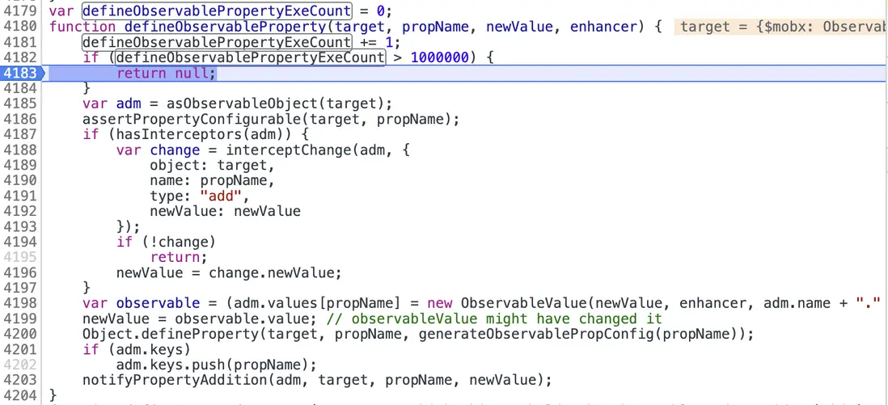This screenshot has height=405, width=888.
Task: Click line number 4186 in the gutter
Action: (20, 120)
